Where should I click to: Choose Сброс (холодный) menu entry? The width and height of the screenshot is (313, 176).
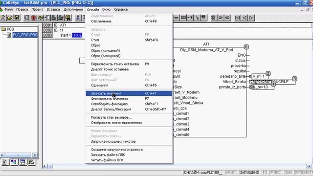129,50
